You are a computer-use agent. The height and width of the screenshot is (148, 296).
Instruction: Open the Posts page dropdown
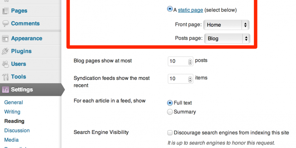coord(227,38)
